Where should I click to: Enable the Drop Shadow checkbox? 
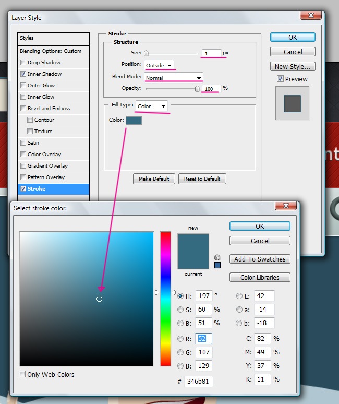[x=23, y=63]
